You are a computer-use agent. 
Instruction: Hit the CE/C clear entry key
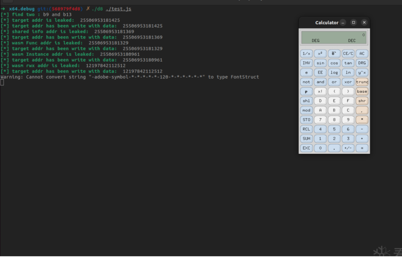348,53
